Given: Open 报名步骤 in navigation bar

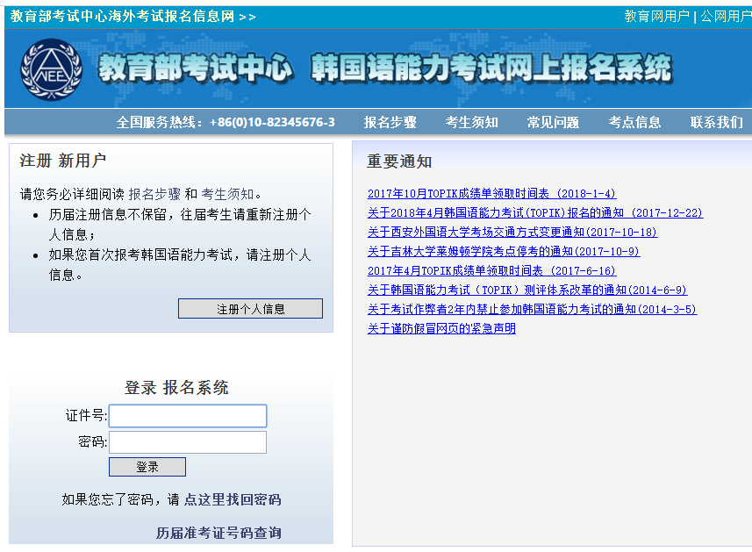Looking at the screenshot, I should (390, 122).
